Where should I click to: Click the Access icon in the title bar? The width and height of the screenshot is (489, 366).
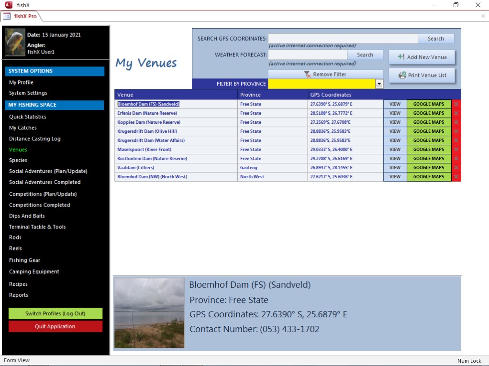pos(8,5)
